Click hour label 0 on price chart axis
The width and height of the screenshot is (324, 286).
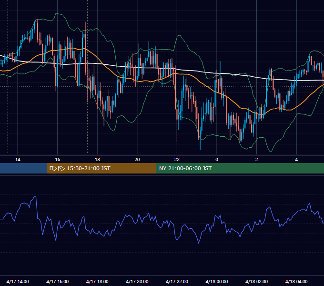tap(217, 160)
